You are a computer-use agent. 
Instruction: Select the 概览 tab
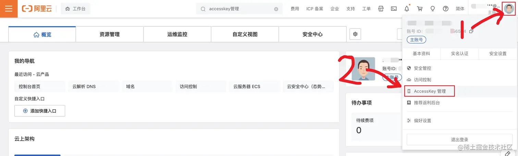(x=42, y=34)
